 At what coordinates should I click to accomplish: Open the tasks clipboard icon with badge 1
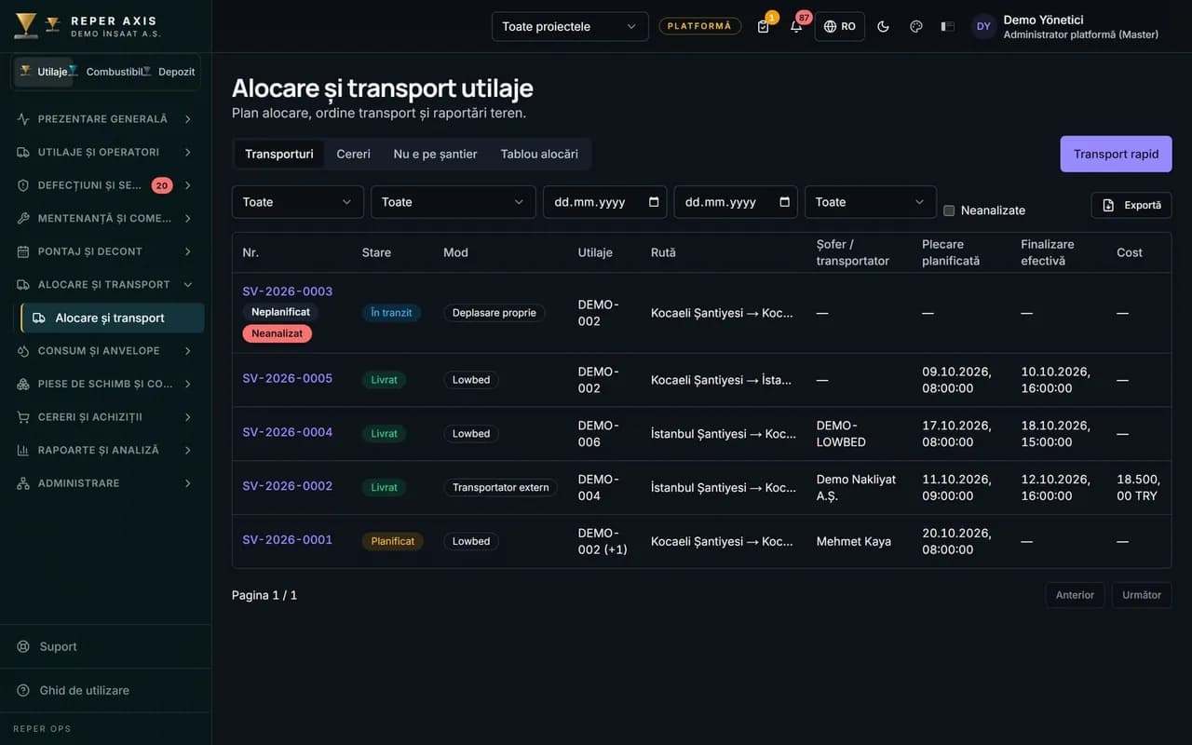click(x=764, y=26)
